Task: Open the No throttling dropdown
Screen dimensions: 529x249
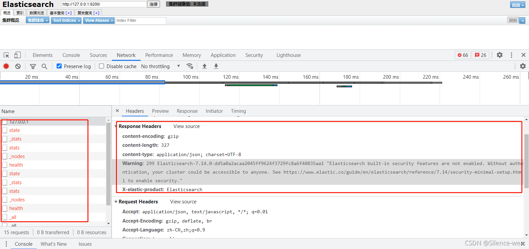Action: tap(161, 66)
